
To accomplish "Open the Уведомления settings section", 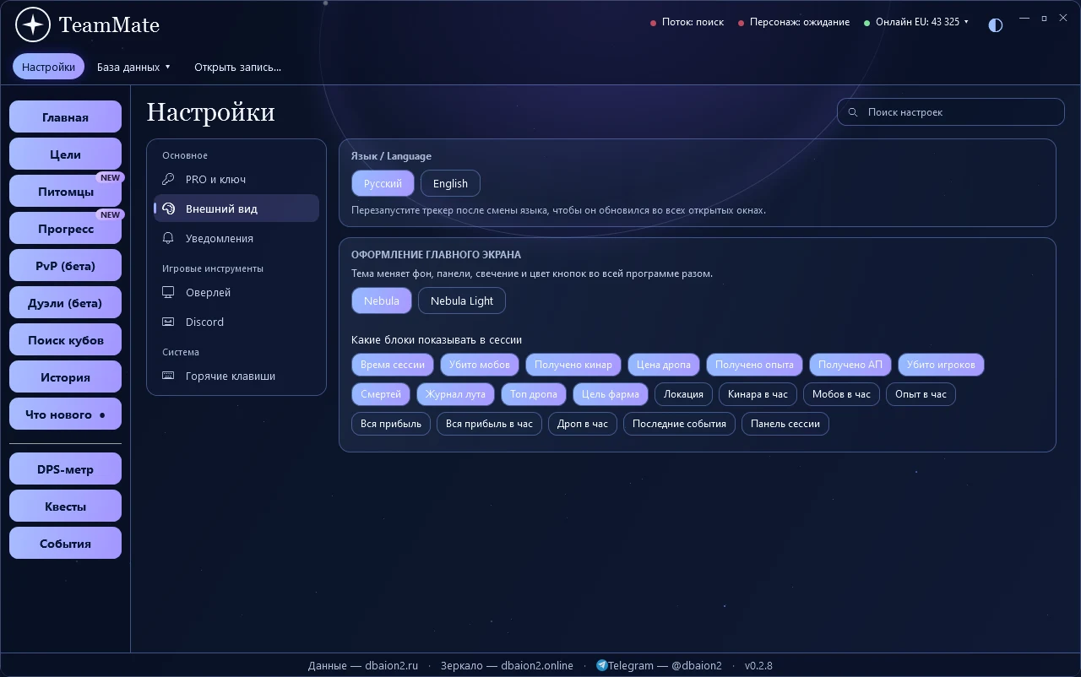I will [x=236, y=238].
